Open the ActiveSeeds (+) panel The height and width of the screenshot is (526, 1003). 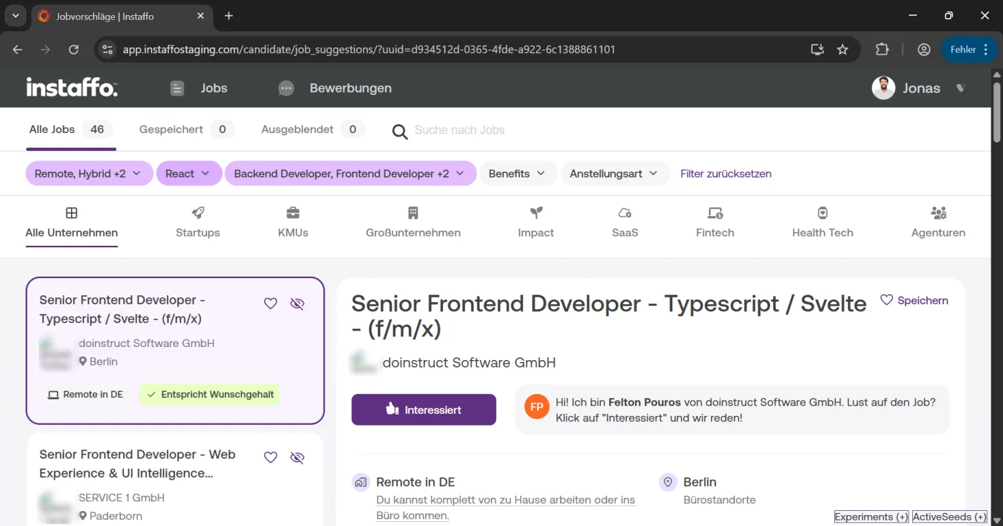pos(949,517)
